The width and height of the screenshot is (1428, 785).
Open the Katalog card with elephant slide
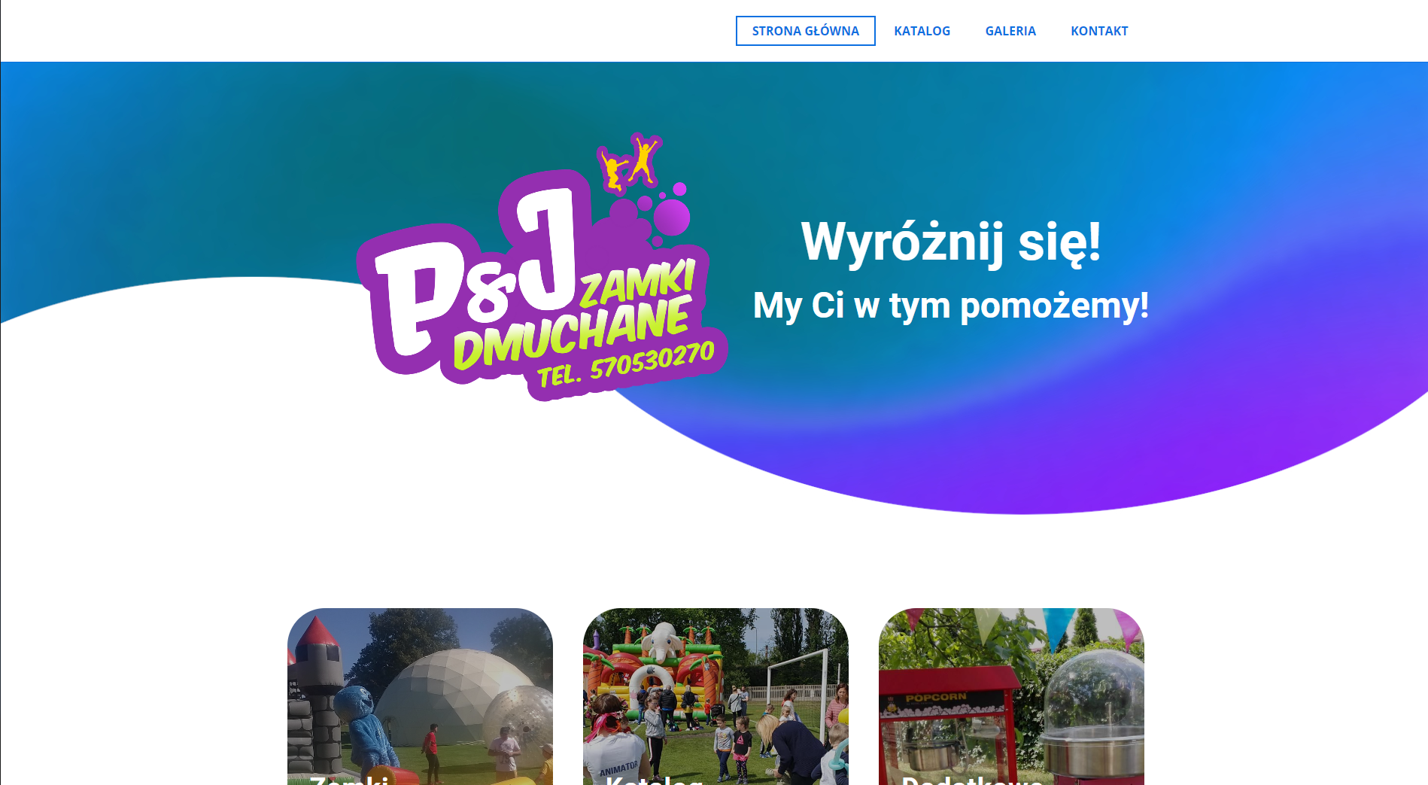coord(716,696)
